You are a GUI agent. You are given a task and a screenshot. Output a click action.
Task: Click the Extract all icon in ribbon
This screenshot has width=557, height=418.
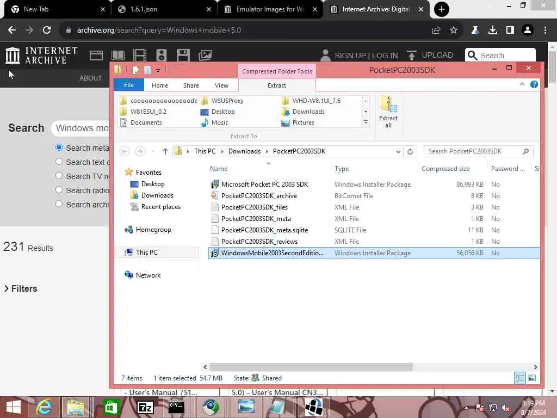coord(388,112)
